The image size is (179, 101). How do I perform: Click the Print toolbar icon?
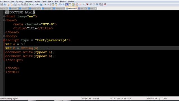click(15, 4)
